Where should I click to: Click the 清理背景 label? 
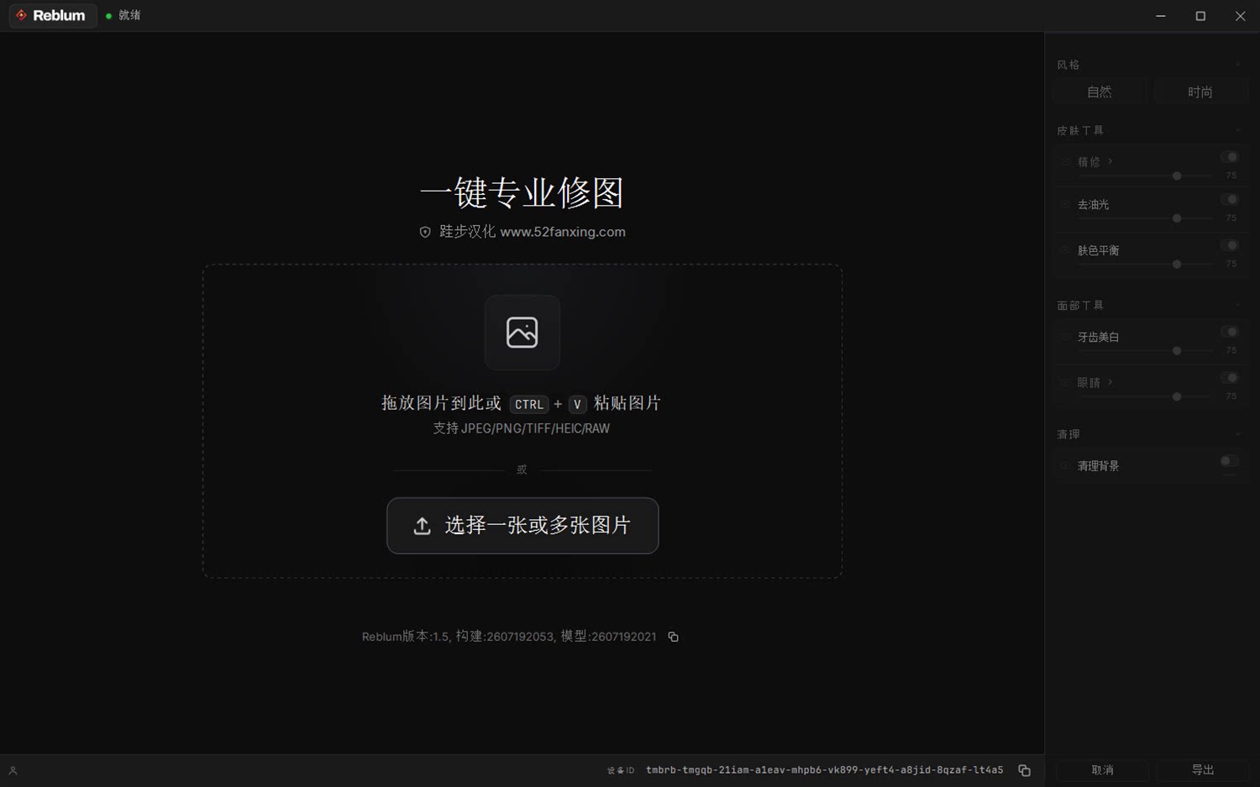[x=1098, y=465]
